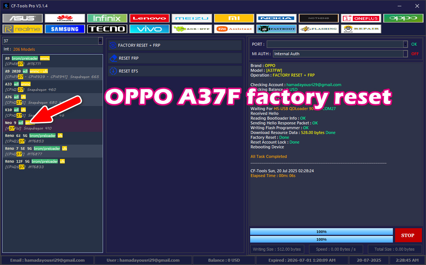Click the Speed 0.00 Bytes/s field
The height and width of the screenshot is (265, 426).
tap(336, 249)
